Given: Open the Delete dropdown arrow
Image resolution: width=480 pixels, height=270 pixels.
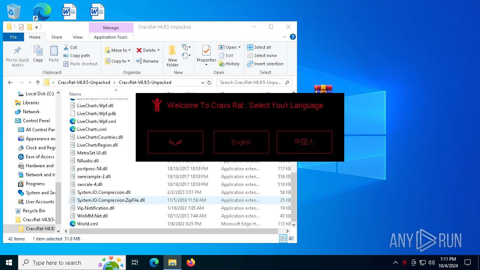Looking at the screenshot, I should tap(158, 50).
